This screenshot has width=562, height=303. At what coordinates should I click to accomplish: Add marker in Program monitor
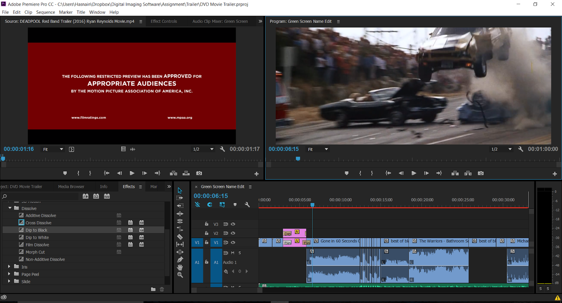[x=347, y=173]
